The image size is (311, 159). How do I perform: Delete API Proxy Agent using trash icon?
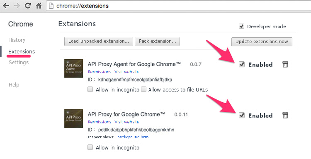pos(285,64)
